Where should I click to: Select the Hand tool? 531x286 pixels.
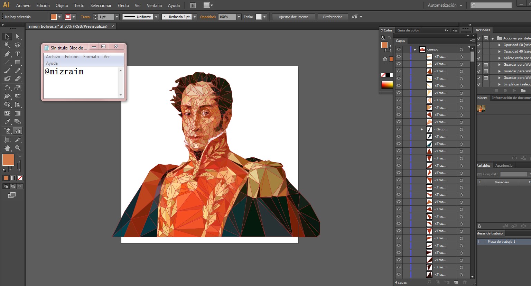pos(7,148)
